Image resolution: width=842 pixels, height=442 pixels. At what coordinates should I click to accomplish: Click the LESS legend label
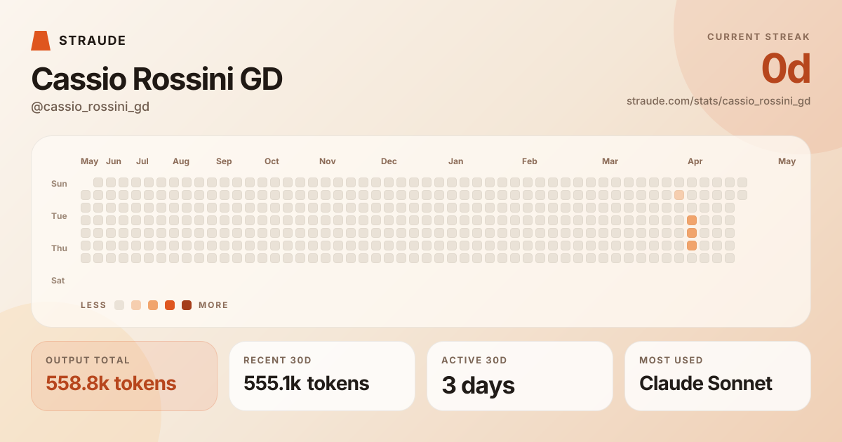93,305
